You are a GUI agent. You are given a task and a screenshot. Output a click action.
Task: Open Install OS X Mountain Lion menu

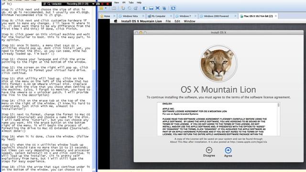point(142,21)
